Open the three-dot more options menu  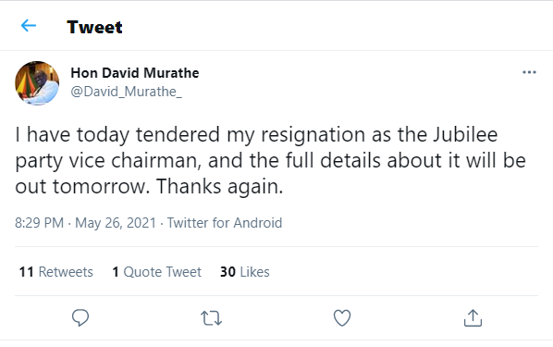pyautogui.click(x=529, y=72)
